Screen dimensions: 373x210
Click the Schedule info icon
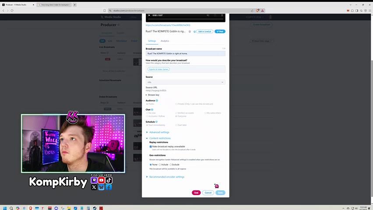tap(156, 122)
